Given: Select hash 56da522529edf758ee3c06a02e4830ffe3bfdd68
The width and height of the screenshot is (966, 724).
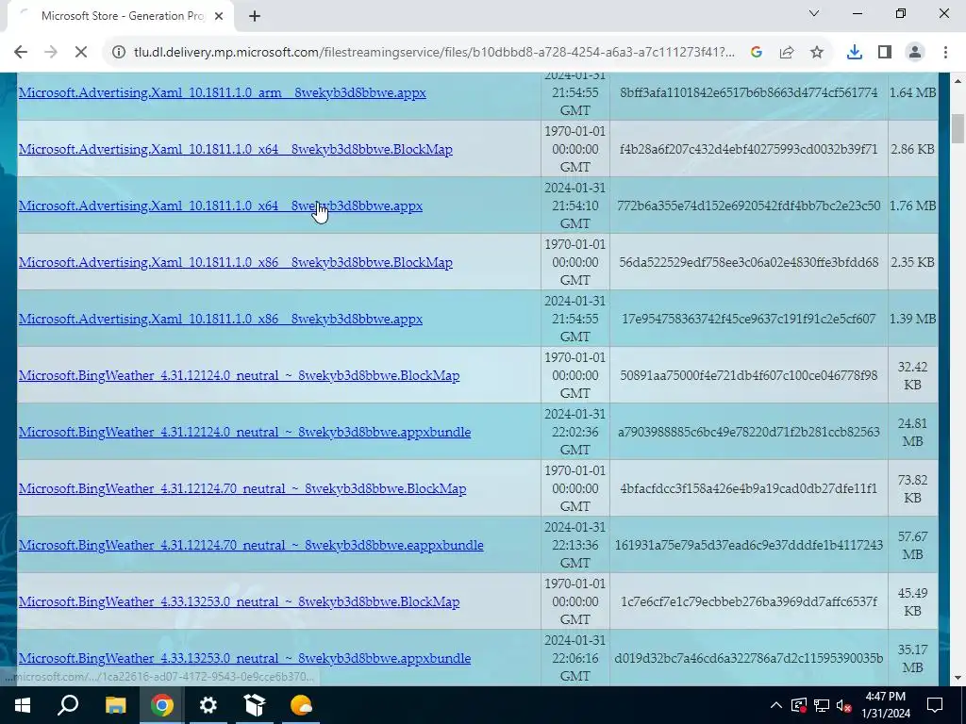Looking at the screenshot, I should [748, 262].
